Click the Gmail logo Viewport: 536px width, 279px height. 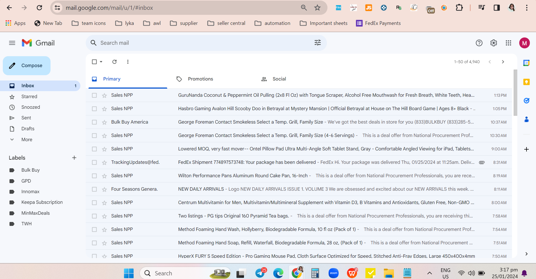38,43
